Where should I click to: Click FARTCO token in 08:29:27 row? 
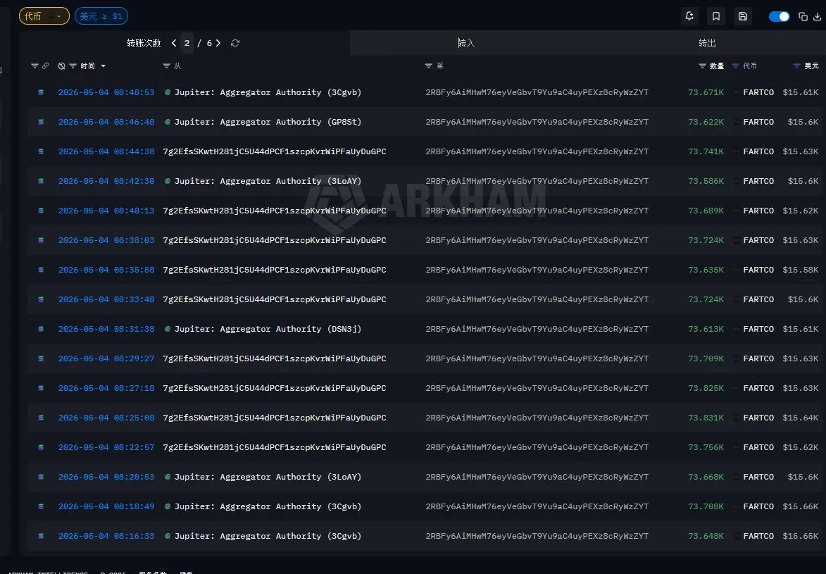click(758, 358)
